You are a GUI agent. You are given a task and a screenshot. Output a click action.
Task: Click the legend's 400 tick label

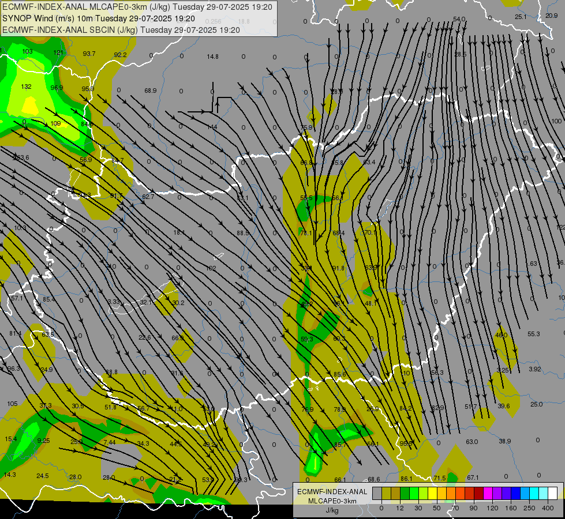click(548, 508)
